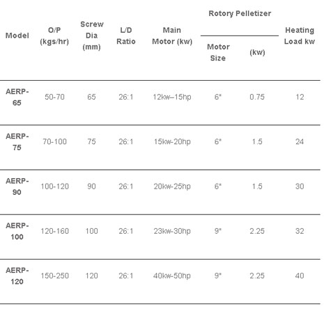The height and width of the screenshot is (309, 324).
Task: Click the L/D Ratio header
Action: pyautogui.click(x=126, y=35)
